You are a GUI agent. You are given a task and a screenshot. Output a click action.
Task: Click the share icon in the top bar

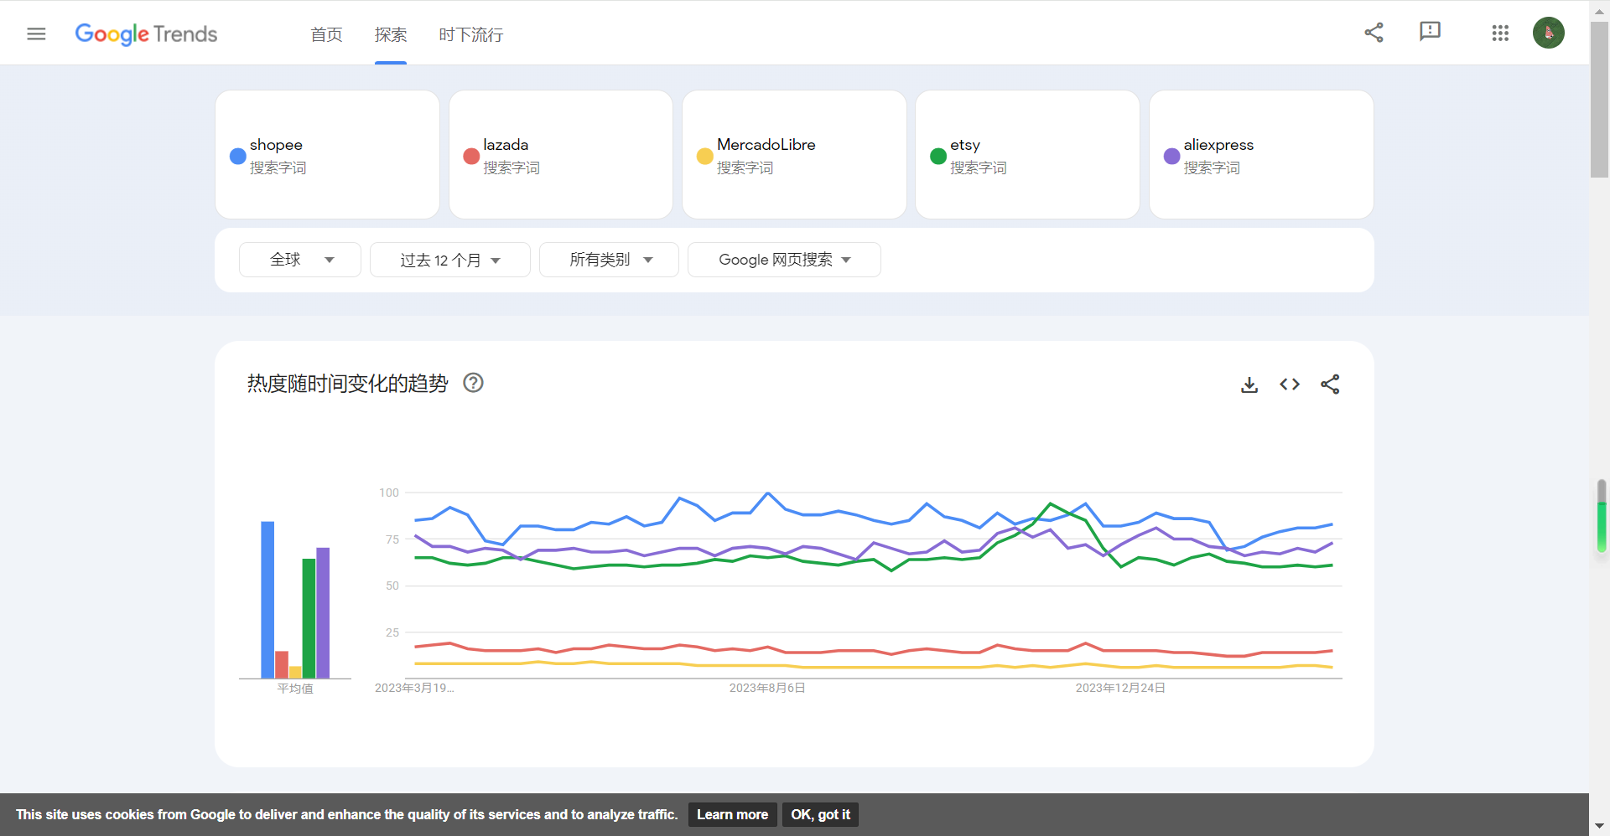(1374, 32)
